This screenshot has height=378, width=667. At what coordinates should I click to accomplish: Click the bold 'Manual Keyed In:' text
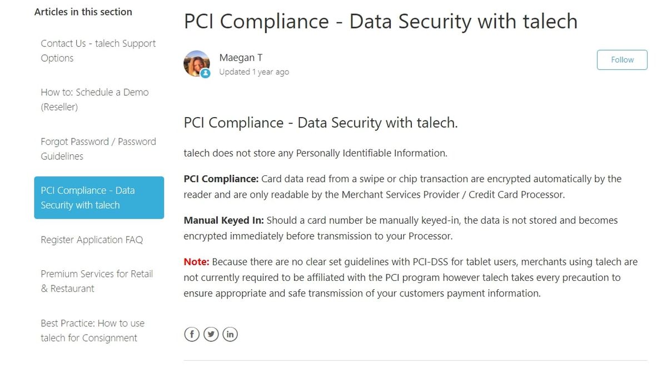point(223,220)
